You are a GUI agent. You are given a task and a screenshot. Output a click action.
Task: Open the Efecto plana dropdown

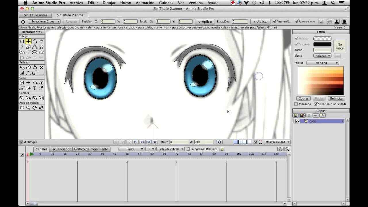(x=322, y=56)
